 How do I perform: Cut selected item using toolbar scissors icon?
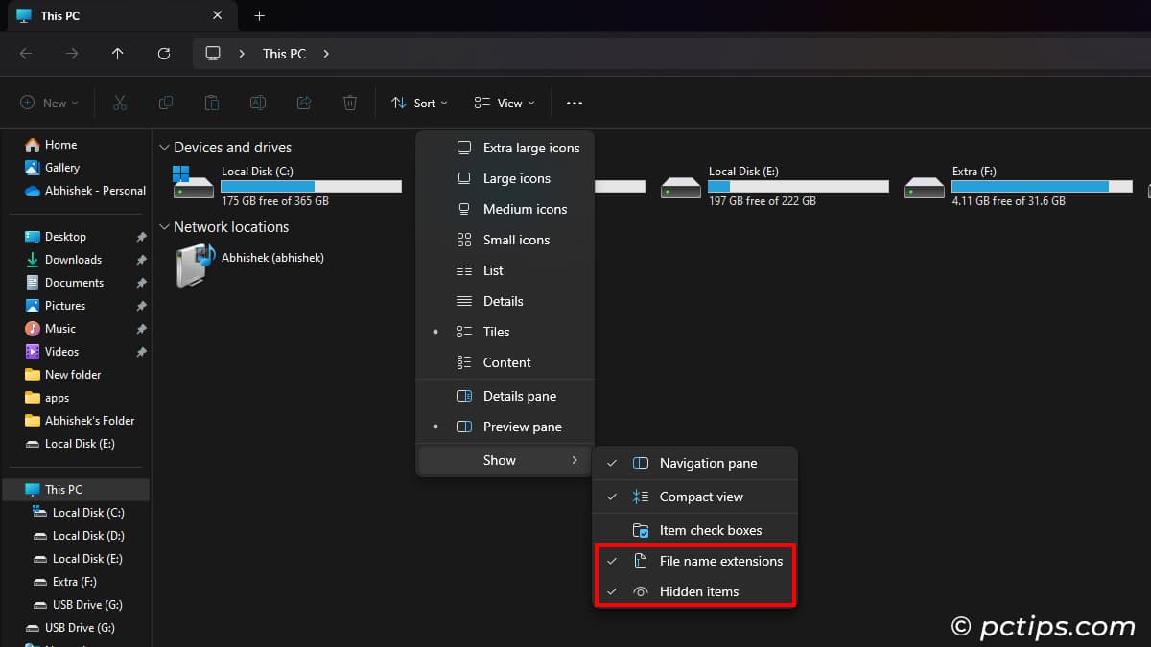[119, 103]
